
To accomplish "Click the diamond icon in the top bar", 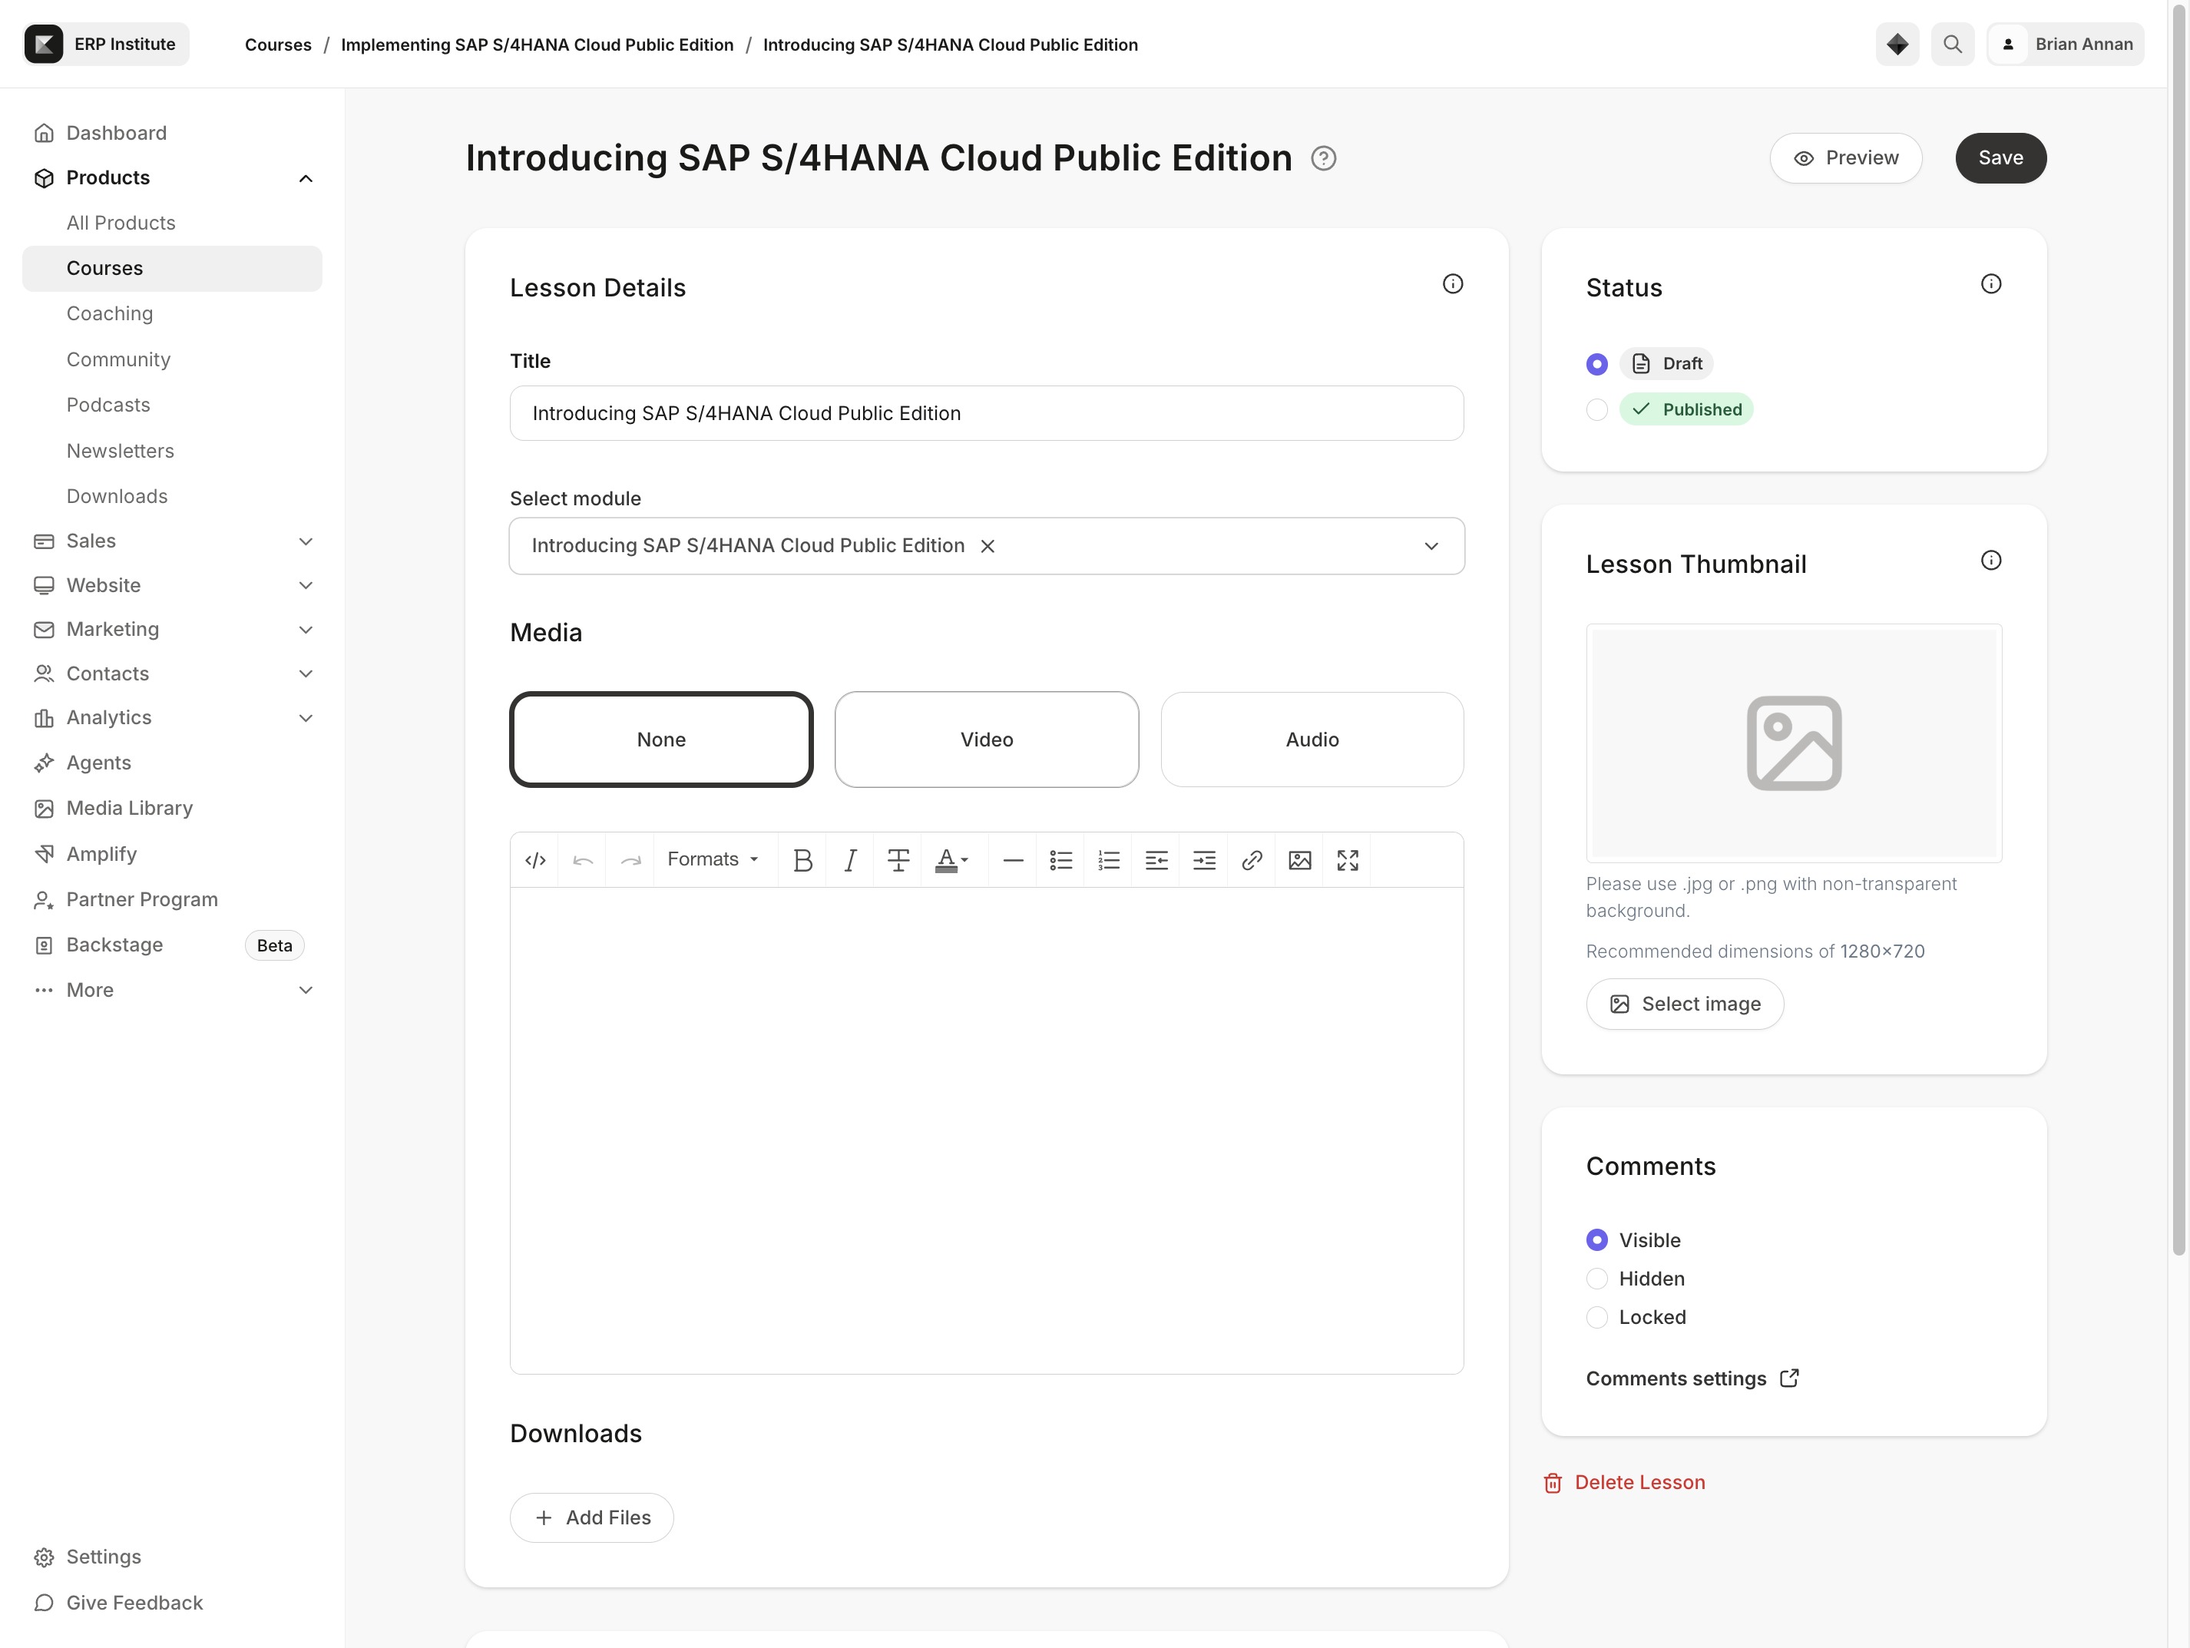I will (1897, 45).
